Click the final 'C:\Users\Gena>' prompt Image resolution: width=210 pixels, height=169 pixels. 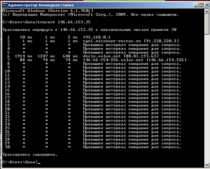[20, 162]
